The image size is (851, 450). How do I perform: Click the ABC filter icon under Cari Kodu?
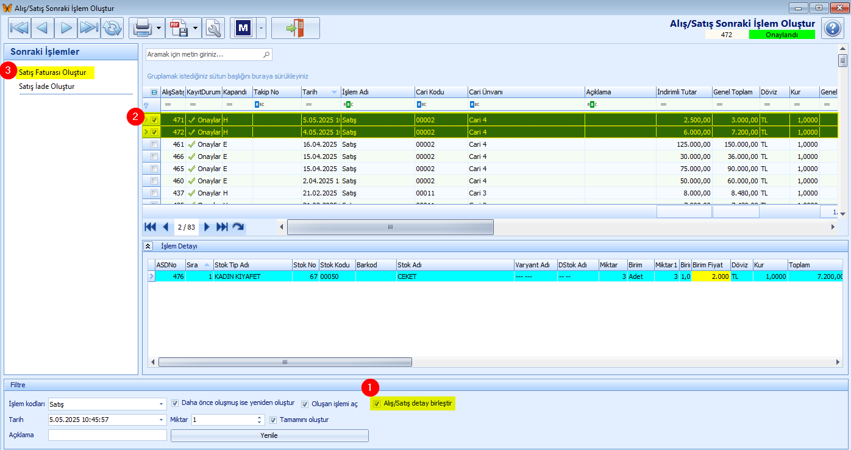[x=421, y=104]
